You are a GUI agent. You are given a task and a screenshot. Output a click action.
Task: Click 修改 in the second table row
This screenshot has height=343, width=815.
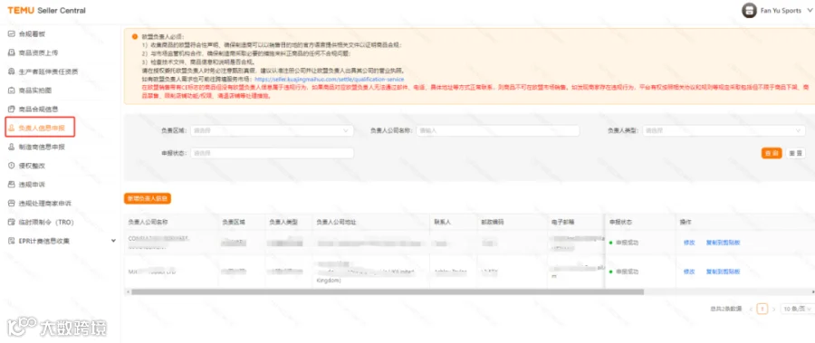(689, 272)
